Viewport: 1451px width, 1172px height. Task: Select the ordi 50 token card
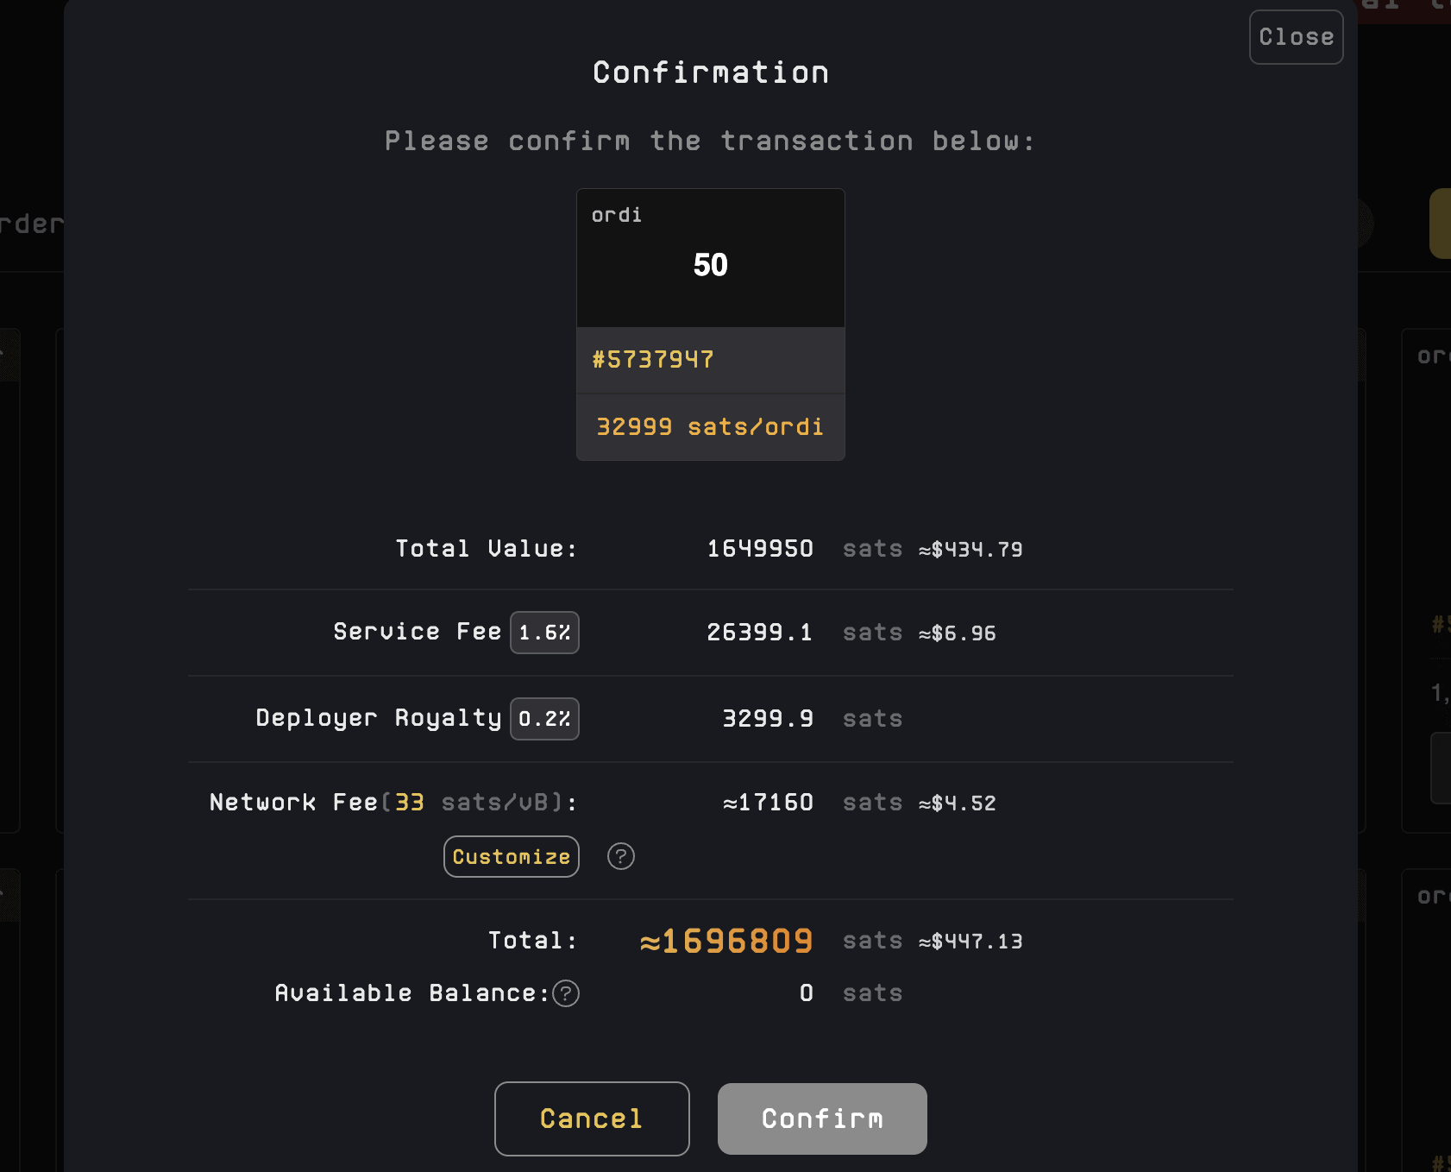[x=710, y=258]
